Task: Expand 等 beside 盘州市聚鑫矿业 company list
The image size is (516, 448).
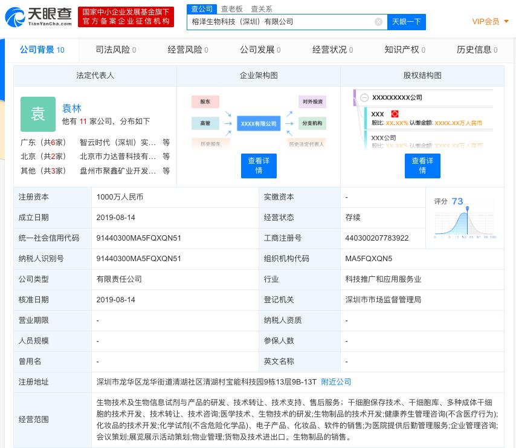Action: click(166, 170)
